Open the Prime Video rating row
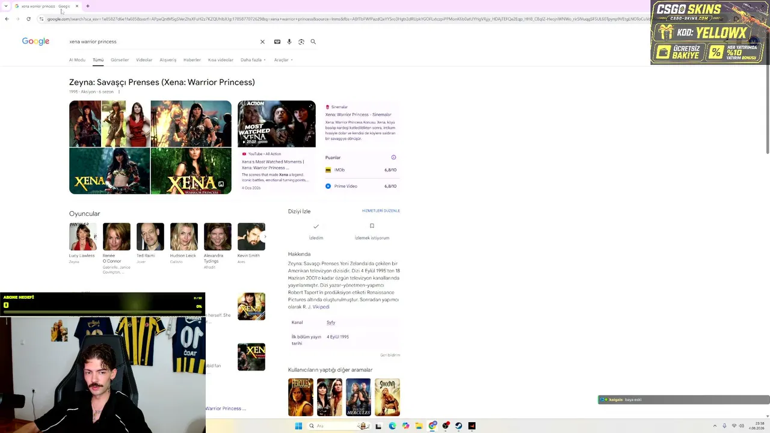 361,186
